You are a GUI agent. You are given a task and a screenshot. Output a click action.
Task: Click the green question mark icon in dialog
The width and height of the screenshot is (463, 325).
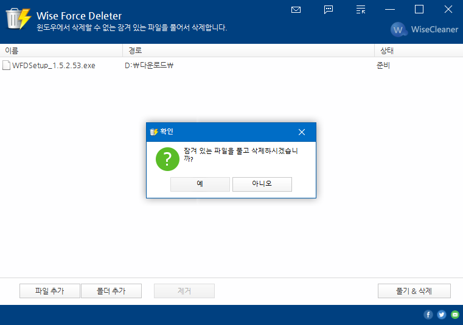(x=167, y=159)
